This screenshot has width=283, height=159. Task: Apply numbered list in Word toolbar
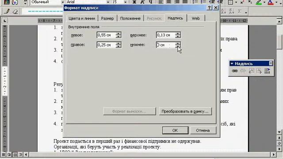[195, 2]
